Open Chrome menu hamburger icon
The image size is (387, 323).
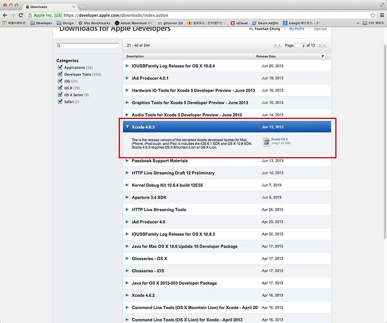[382, 15]
